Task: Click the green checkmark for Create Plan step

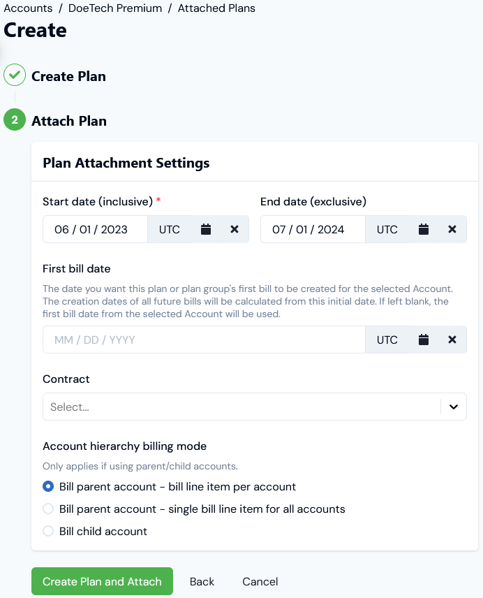Action: (x=15, y=74)
